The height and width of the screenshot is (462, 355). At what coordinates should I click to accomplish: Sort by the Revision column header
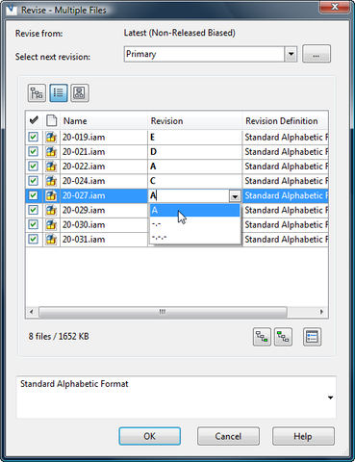tap(194, 121)
